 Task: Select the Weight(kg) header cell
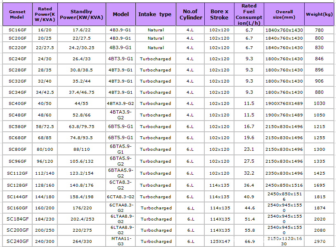(319, 14)
